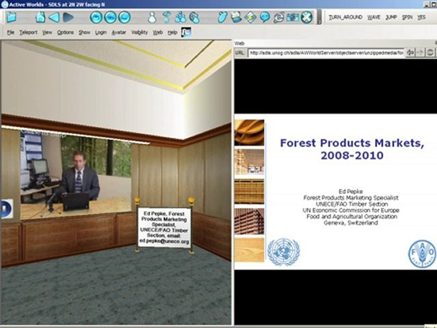Click the lightning bolt diamond icon
This screenshot has height=328, width=437.
pyautogui.click(x=250, y=17)
